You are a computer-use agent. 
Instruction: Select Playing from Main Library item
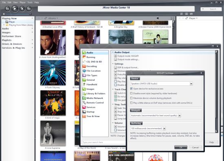[x=21, y=25]
